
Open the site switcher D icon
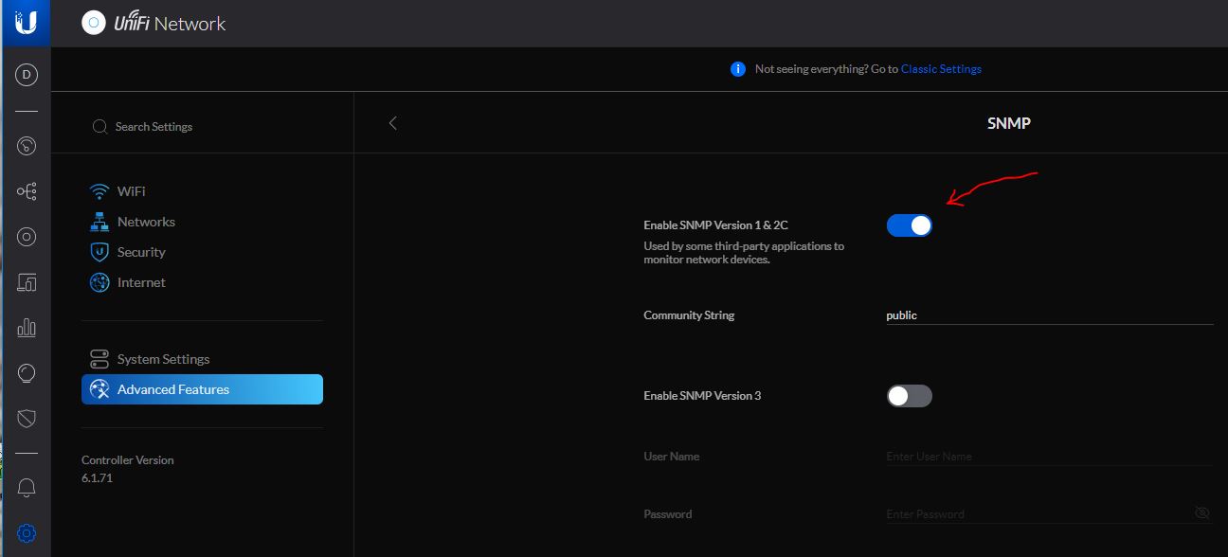coord(27,75)
